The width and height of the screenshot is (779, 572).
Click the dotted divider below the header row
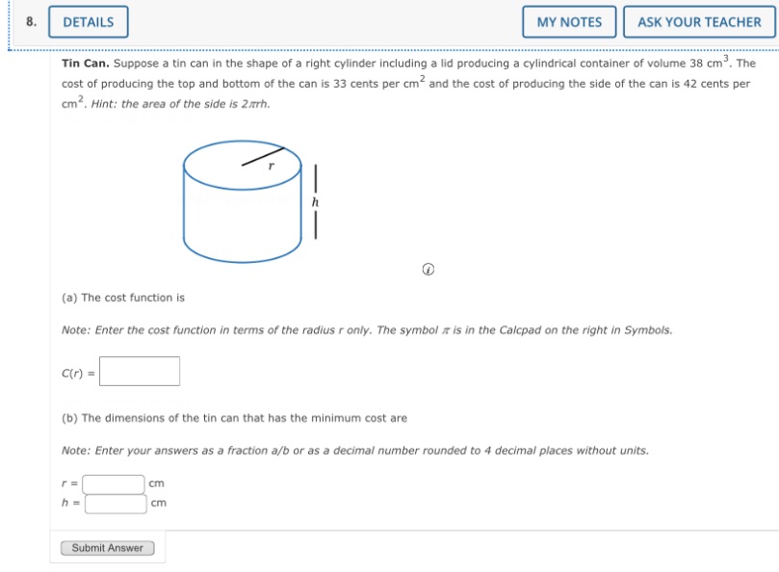tap(390, 43)
